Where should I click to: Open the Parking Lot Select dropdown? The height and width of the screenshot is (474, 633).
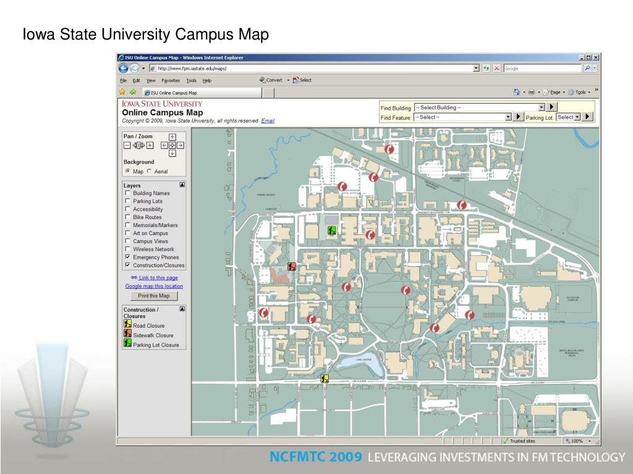pos(569,117)
